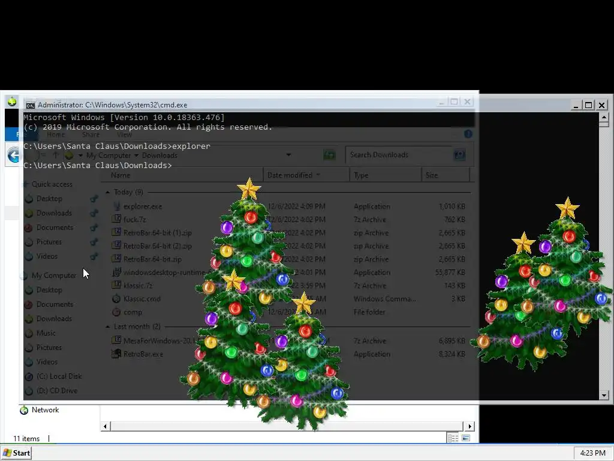The image size is (614, 461).
Task: Click the pin icon next to Quick access Videos
Action: (94, 256)
